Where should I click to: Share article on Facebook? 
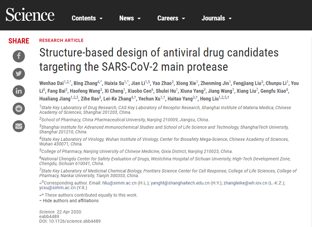[x=19, y=56]
